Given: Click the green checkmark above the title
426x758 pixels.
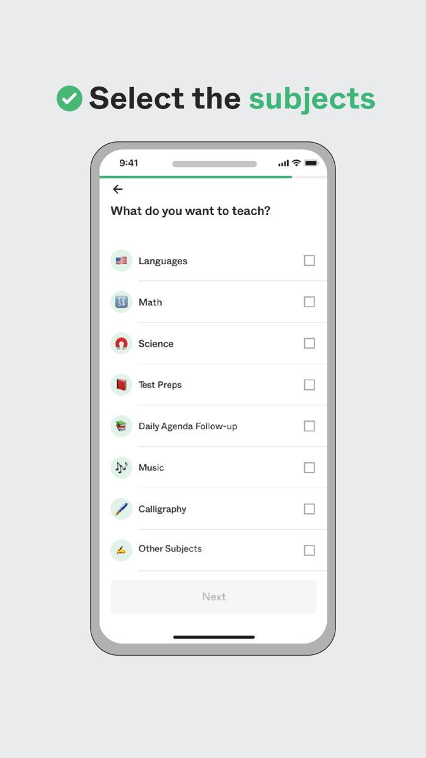Looking at the screenshot, I should coord(69,97).
